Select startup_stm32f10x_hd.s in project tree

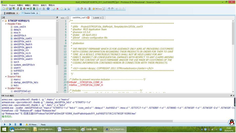(26, 82)
